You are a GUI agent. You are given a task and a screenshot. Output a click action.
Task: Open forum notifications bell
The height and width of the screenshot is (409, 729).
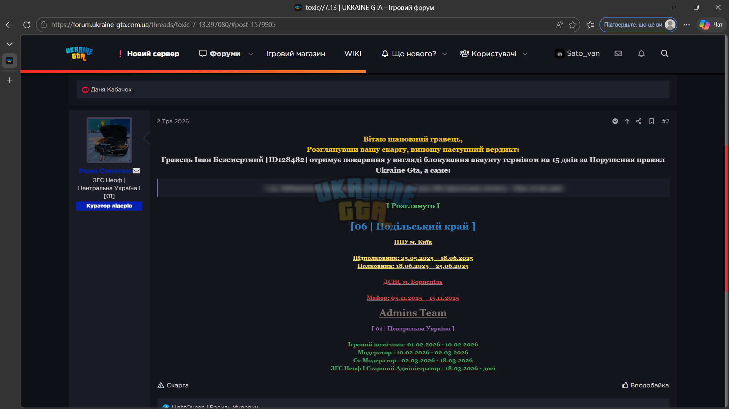[x=641, y=53]
